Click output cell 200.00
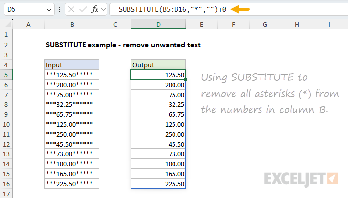This screenshot has width=348, height=198. [x=158, y=85]
